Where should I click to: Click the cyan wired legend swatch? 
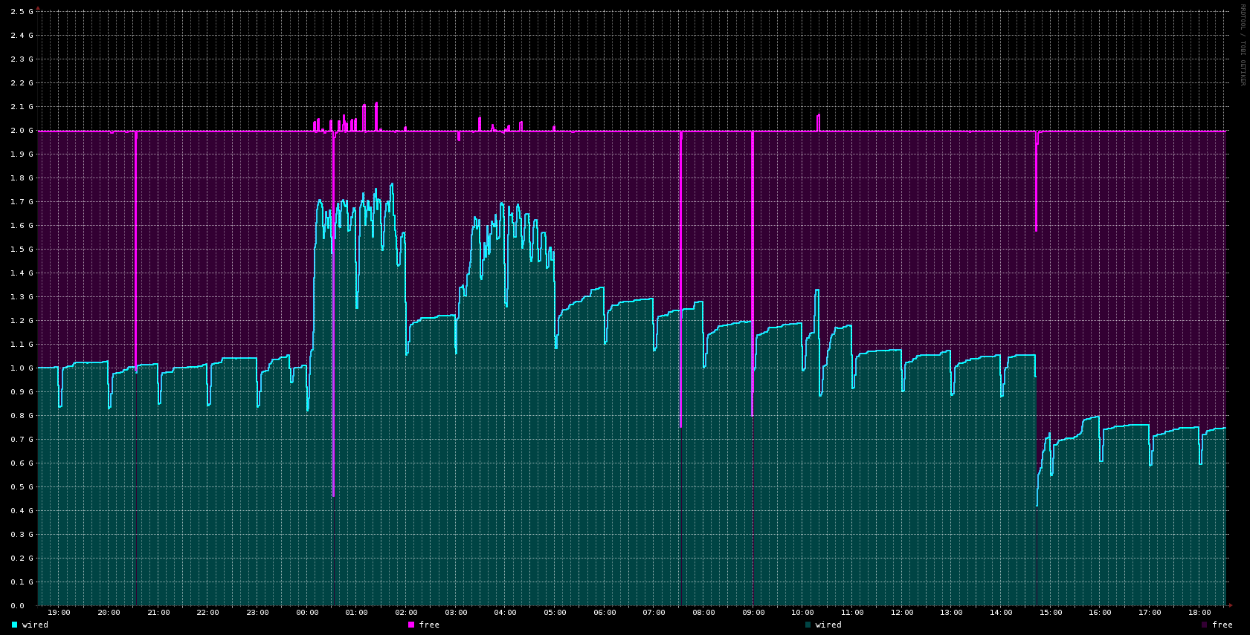tap(15, 625)
